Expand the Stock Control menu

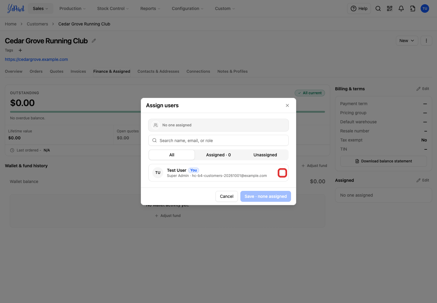coord(113,8)
